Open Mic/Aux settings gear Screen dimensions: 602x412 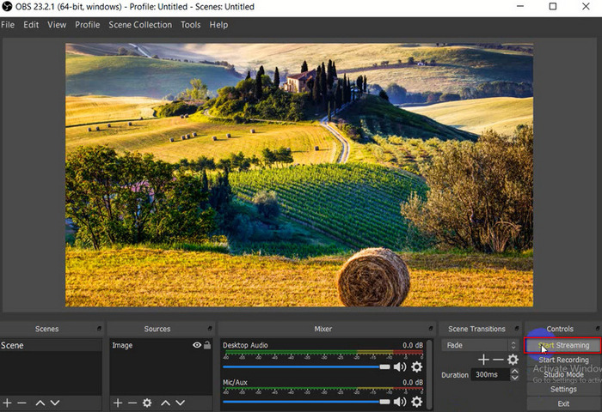click(x=417, y=401)
